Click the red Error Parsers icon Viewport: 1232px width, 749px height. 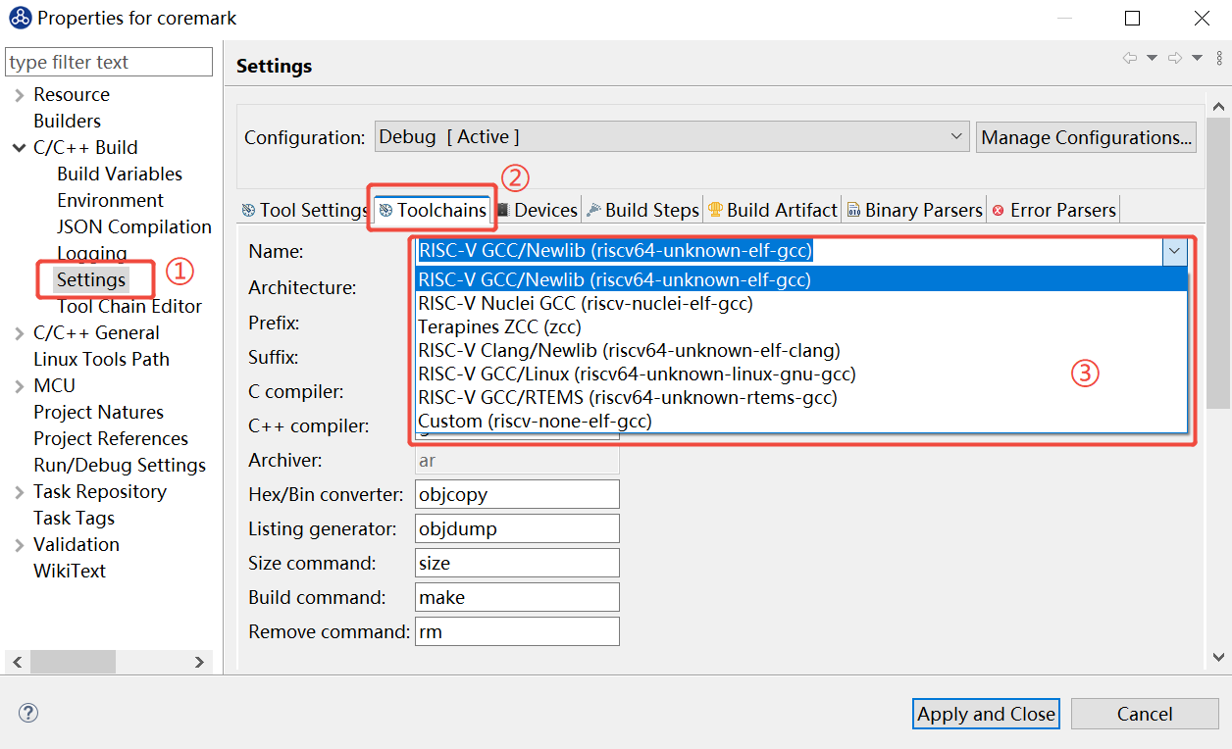[x=999, y=210]
